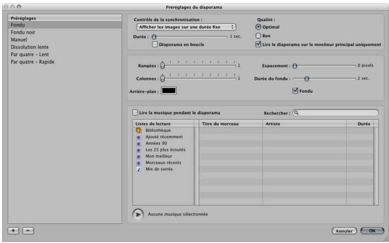Select the Mix de soirée playlist
This screenshot has height=243, width=389.
click(163, 169)
